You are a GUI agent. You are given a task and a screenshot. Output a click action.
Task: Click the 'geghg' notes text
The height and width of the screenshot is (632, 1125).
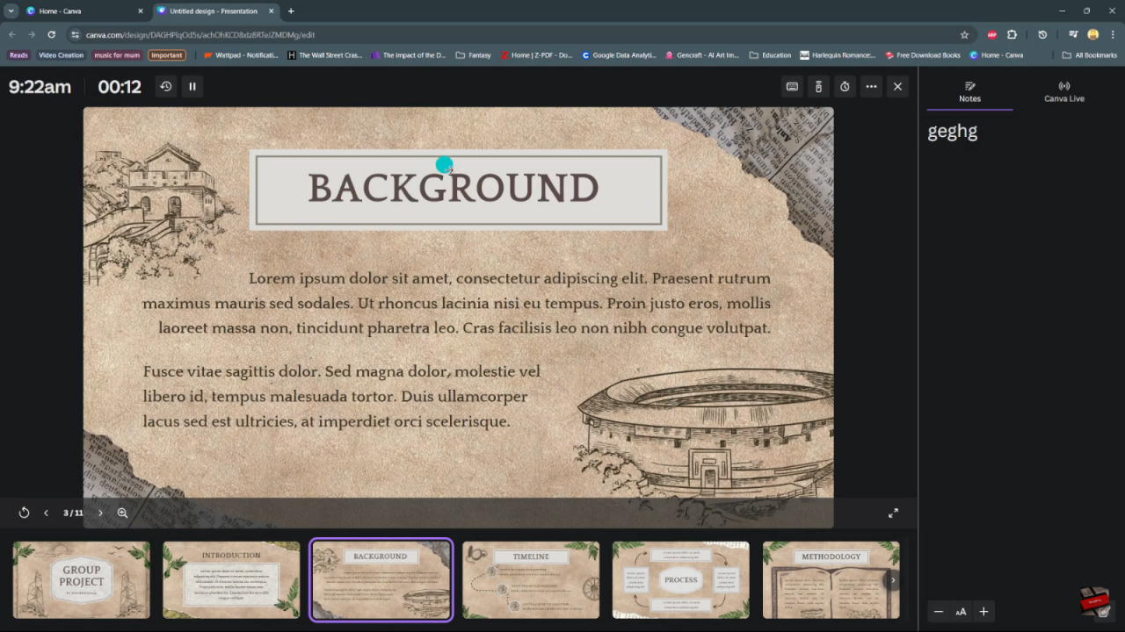point(953,132)
